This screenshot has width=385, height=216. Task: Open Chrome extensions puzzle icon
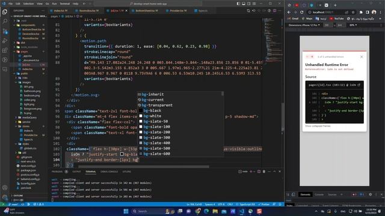[361, 12]
